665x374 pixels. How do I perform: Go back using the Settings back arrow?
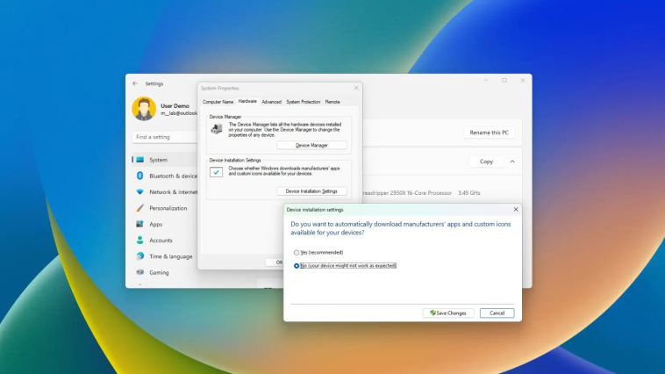pos(135,83)
